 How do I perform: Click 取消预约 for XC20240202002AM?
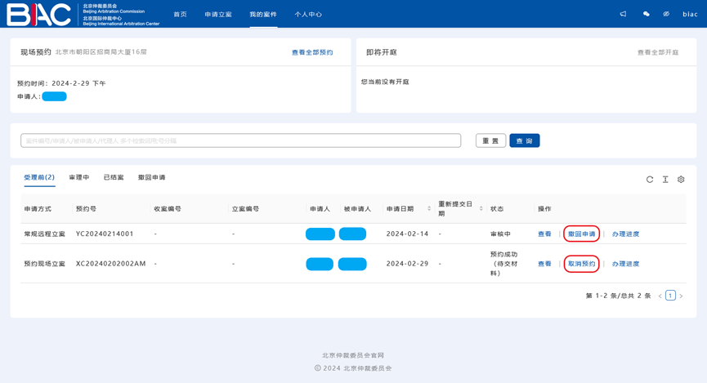click(x=581, y=264)
